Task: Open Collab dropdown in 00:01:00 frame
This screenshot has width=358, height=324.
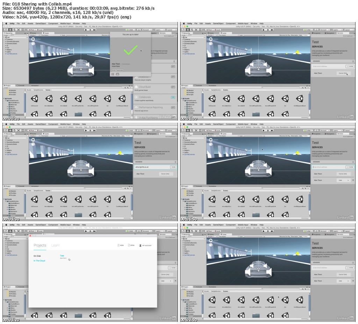Action: tap(308, 30)
